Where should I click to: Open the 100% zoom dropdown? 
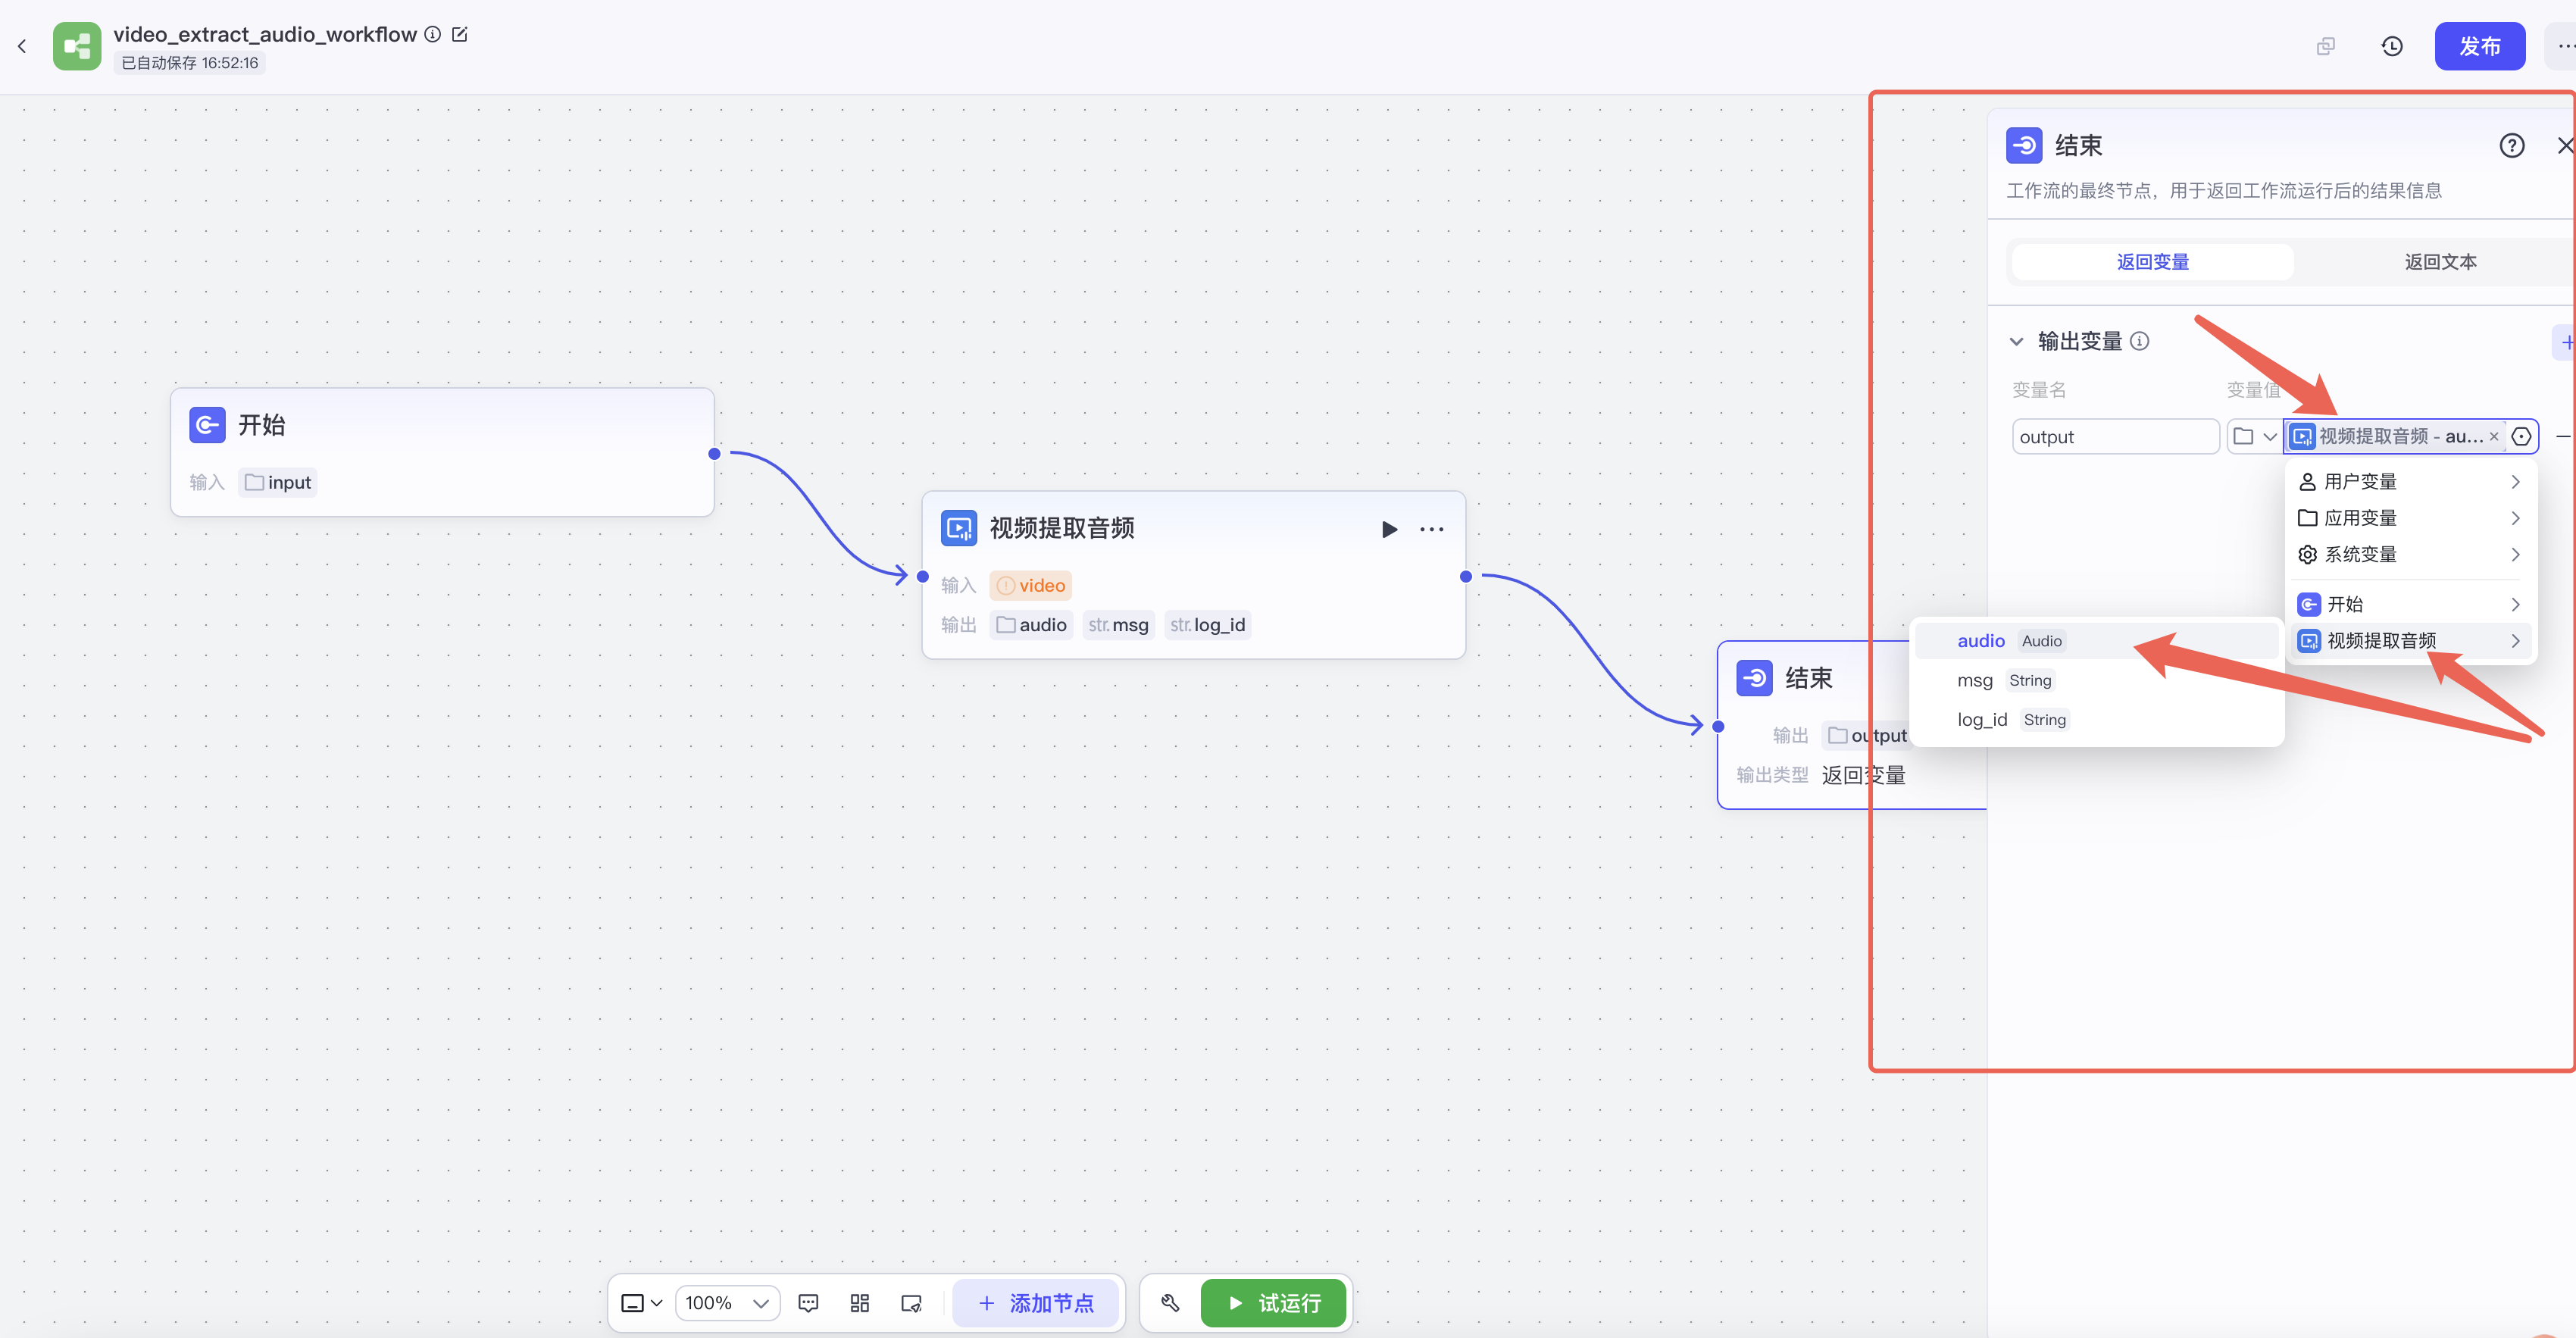[x=727, y=1303]
